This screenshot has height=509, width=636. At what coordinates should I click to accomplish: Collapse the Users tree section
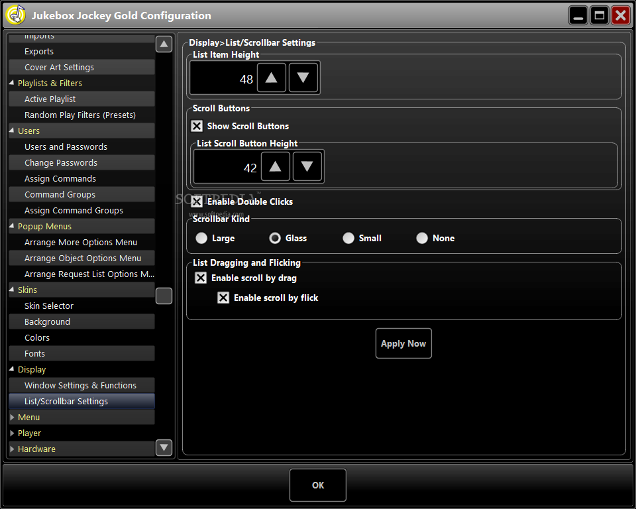tap(12, 131)
